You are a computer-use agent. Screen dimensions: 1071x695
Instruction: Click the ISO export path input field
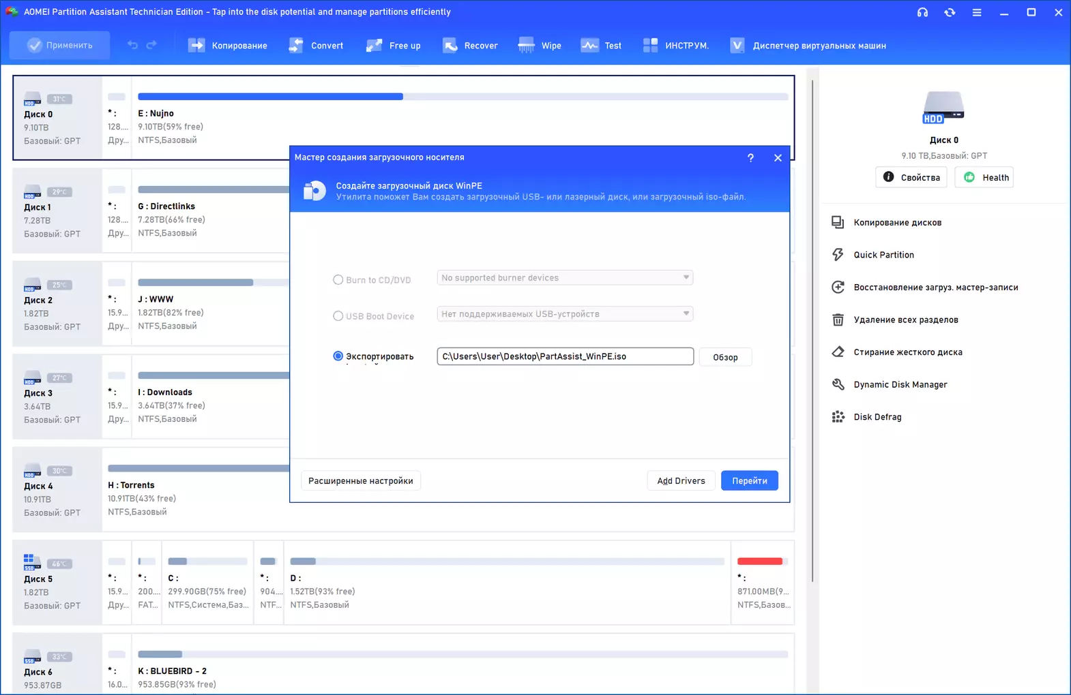565,356
